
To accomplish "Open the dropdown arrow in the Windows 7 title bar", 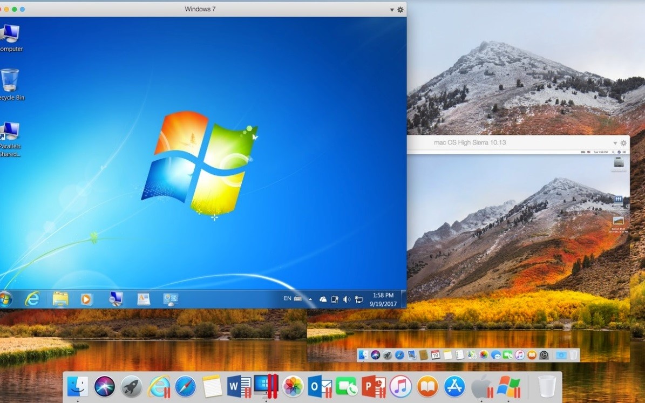I will 392,10.
